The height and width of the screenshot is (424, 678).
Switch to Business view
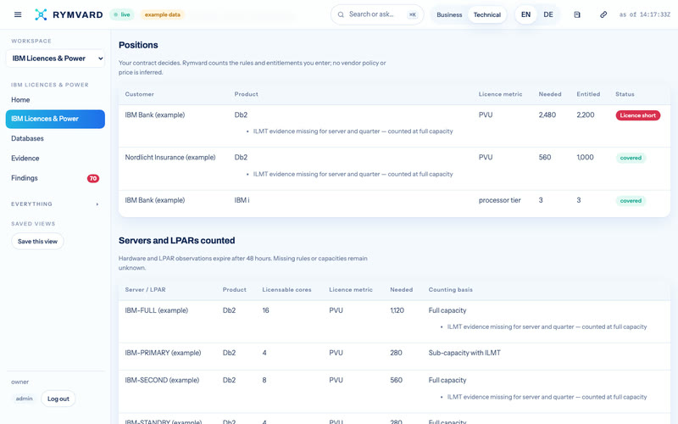tap(449, 14)
